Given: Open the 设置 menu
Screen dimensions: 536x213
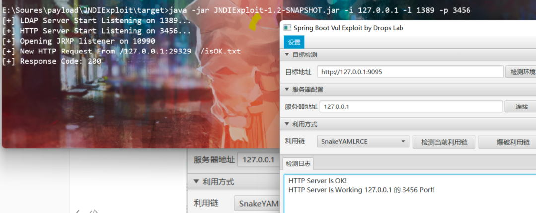Looking at the screenshot, I should [x=294, y=42].
